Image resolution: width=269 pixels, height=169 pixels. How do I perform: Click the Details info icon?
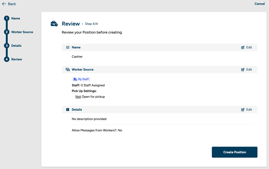pyautogui.click(x=67, y=110)
